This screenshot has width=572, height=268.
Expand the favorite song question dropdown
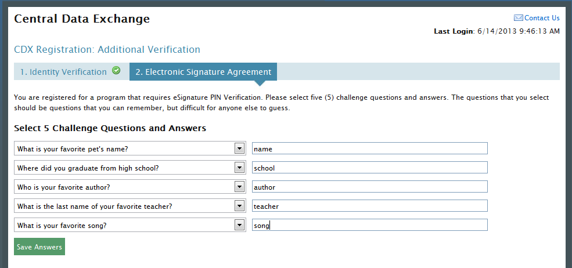pos(239,225)
